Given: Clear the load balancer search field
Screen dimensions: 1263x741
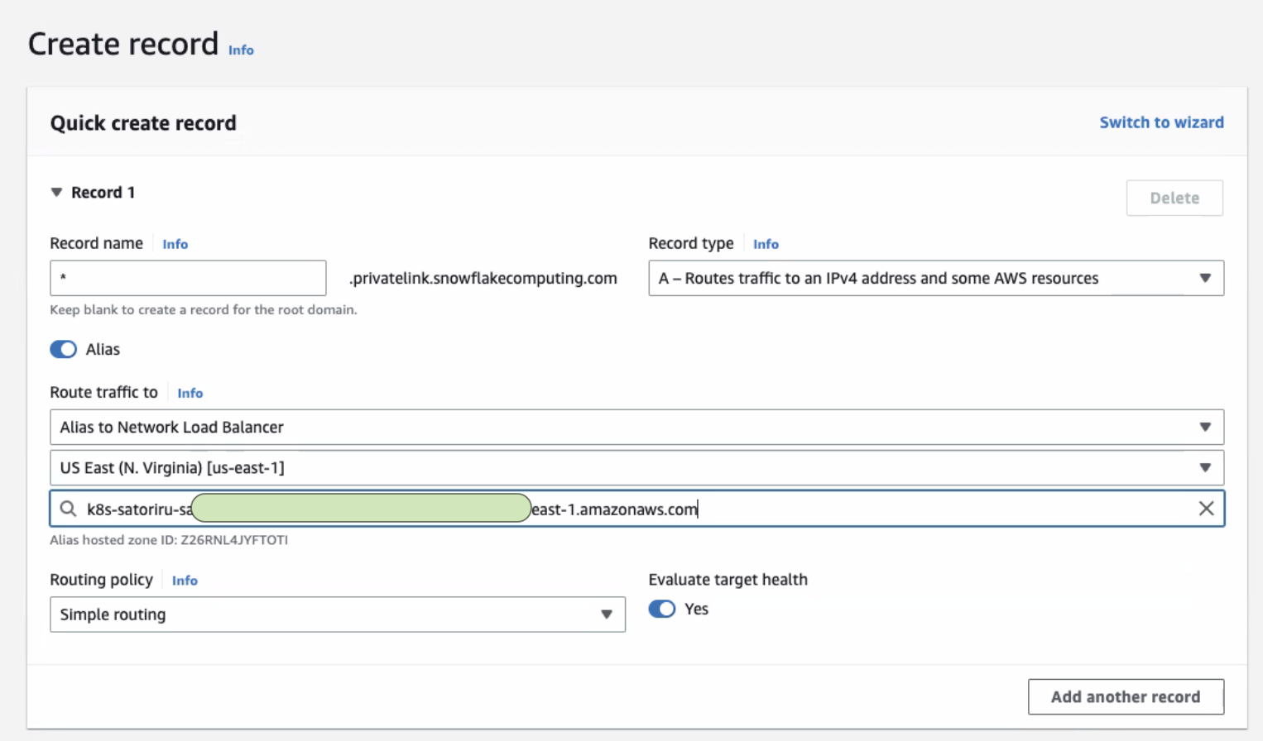Looking at the screenshot, I should coord(1206,509).
